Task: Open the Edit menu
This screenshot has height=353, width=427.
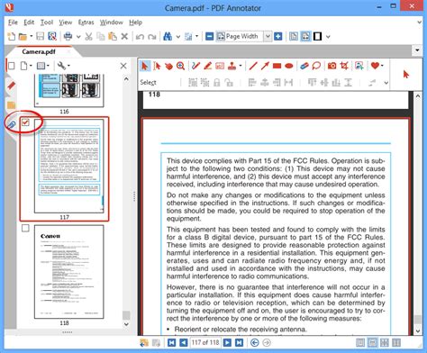Action: click(29, 23)
